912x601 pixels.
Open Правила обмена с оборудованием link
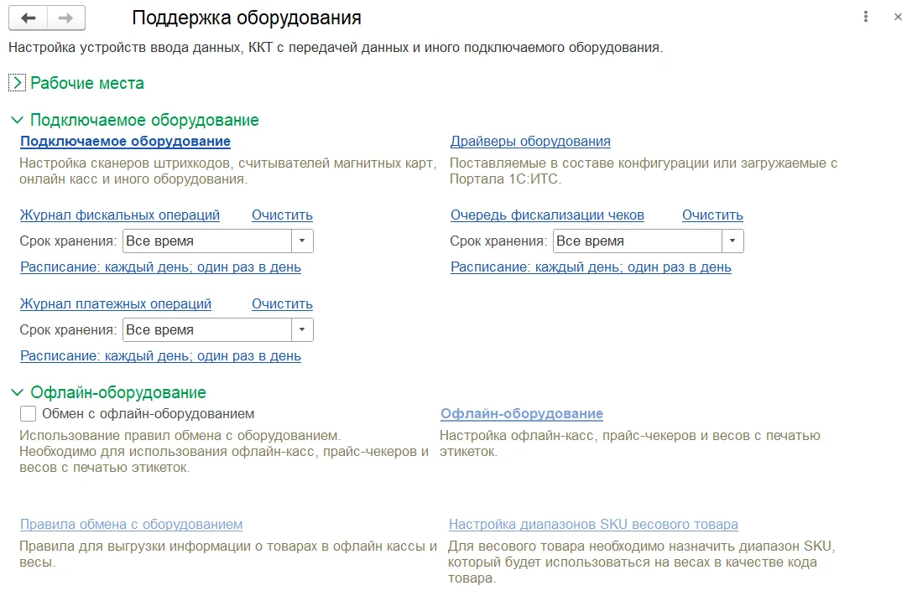132,524
